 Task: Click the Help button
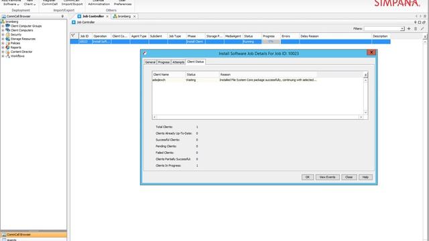click(x=365, y=177)
